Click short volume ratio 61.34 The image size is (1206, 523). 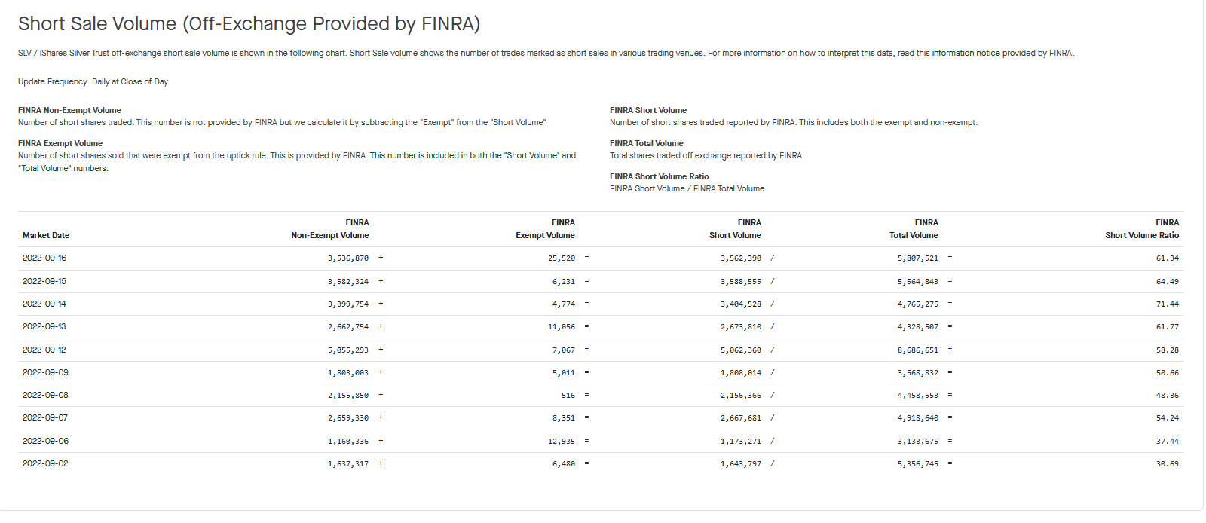tap(1168, 258)
